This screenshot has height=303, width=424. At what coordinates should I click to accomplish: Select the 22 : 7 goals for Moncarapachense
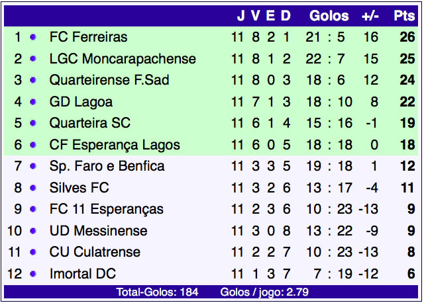[325, 59]
